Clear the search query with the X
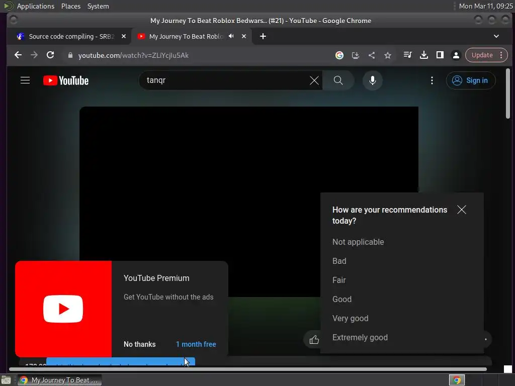Image resolution: width=515 pixels, height=386 pixels. pos(314,80)
